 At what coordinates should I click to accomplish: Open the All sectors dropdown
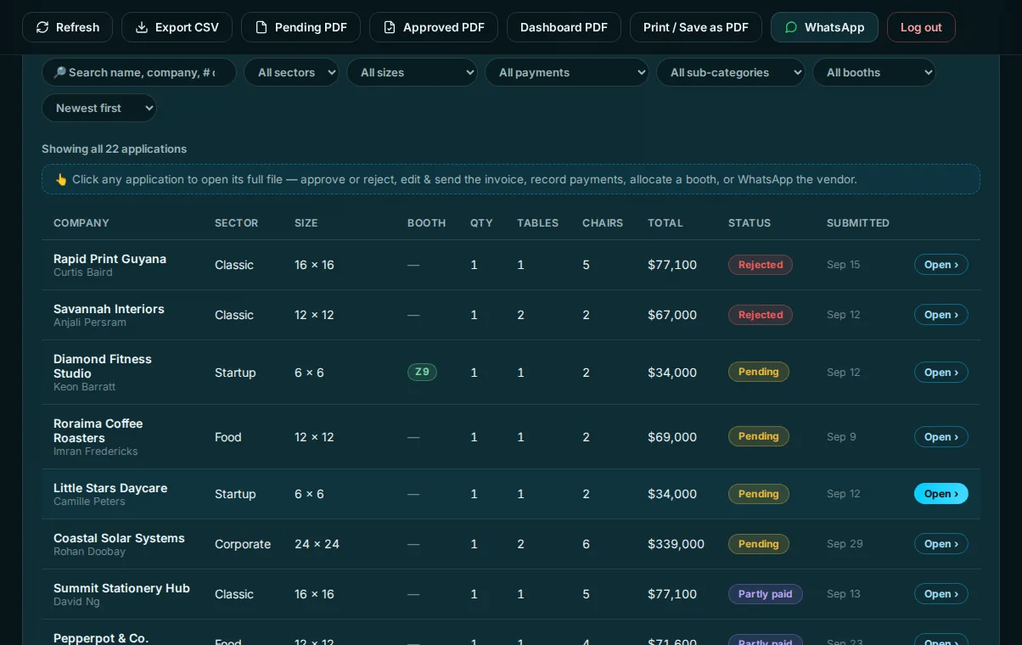(x=291, y=72)
